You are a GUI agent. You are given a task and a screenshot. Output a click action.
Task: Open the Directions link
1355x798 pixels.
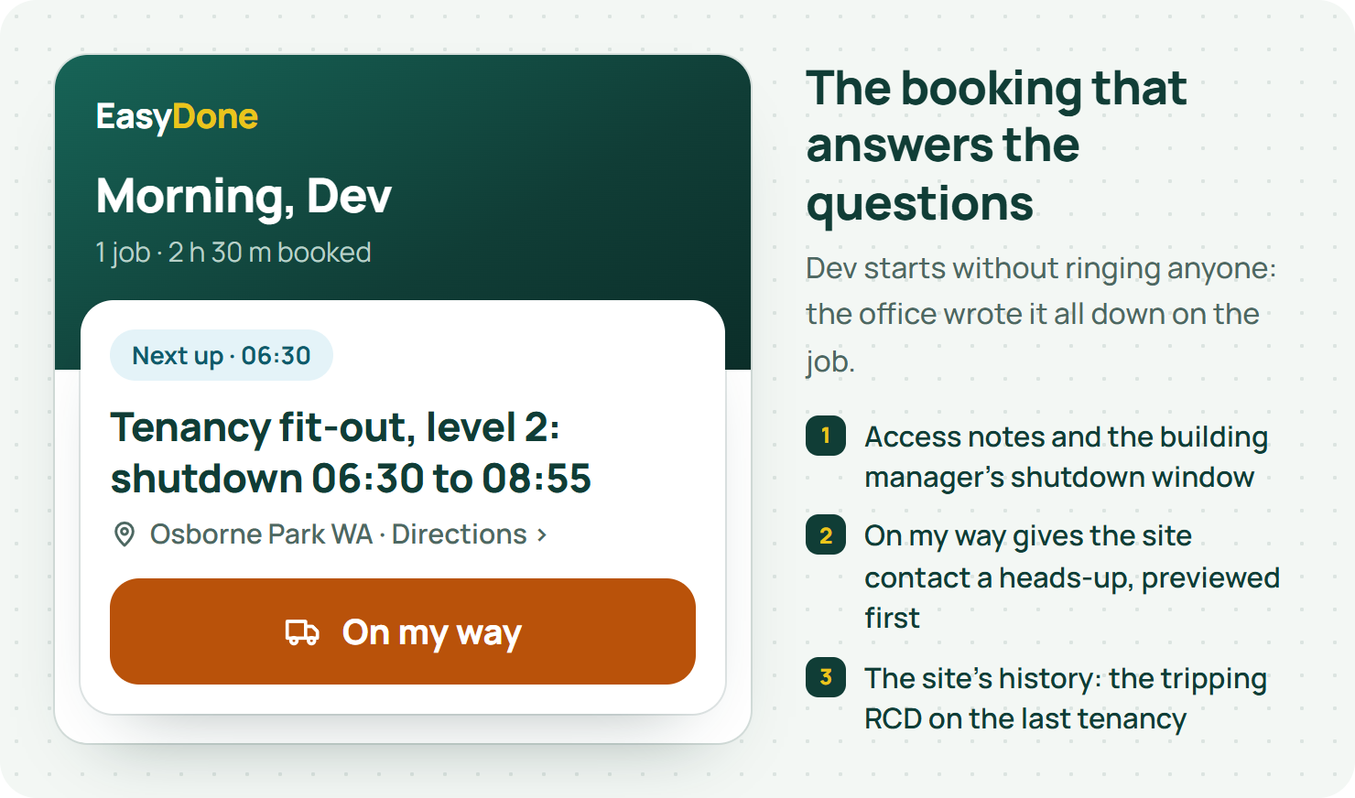470,534
